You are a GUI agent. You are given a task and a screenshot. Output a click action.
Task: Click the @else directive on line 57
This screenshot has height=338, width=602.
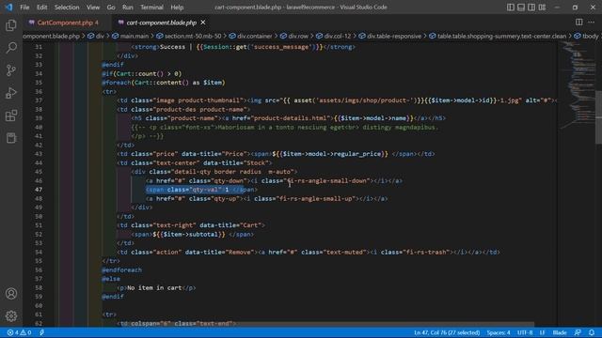111,279
